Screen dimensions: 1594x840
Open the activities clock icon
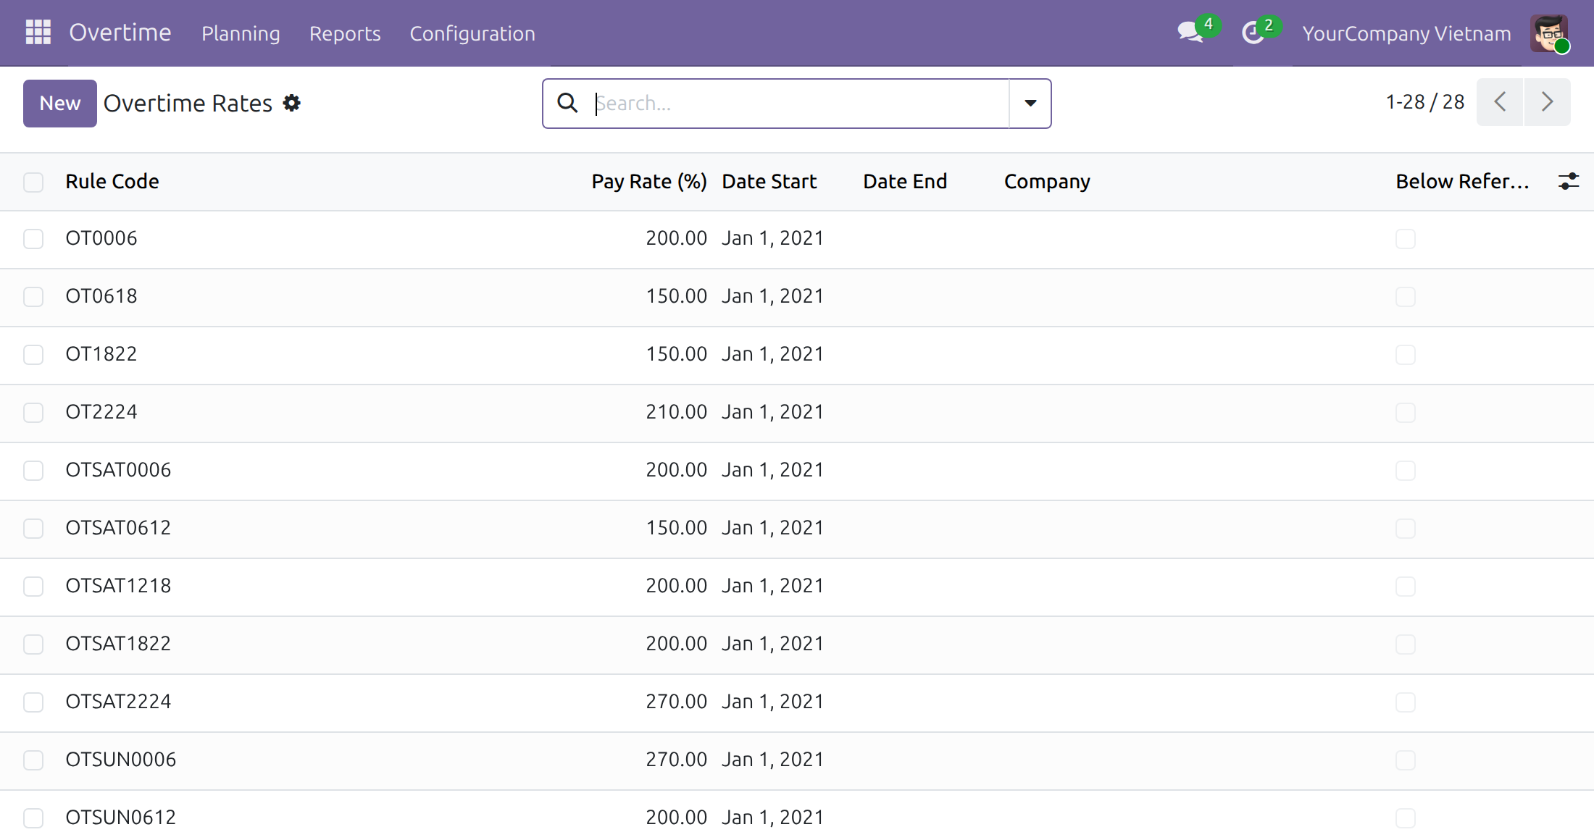pos(1253,33)
